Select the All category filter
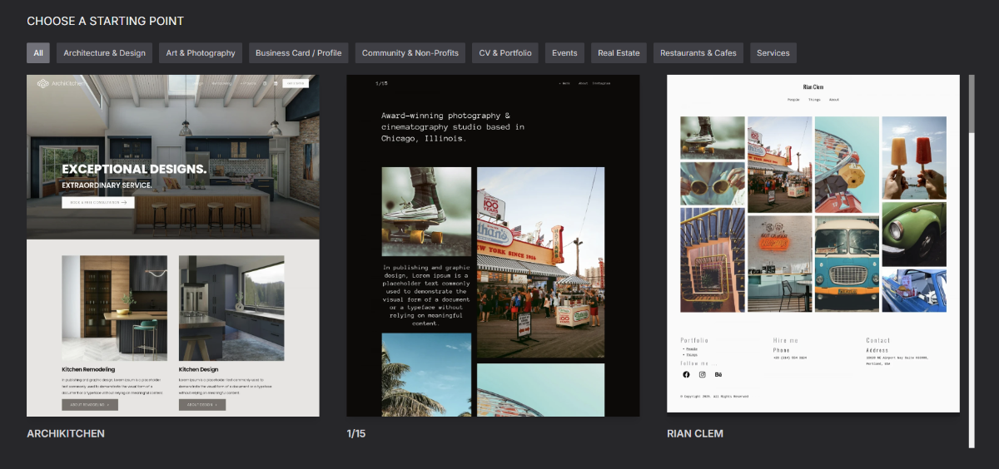Image resolution: width=999 pixels, height=469 pixels. [x=38, y=53]
